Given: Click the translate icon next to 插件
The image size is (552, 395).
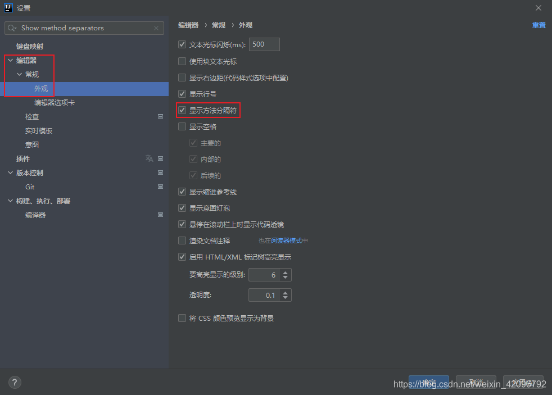Looking at the screenshot, I should pyautogui.click(x=149, y=158).
